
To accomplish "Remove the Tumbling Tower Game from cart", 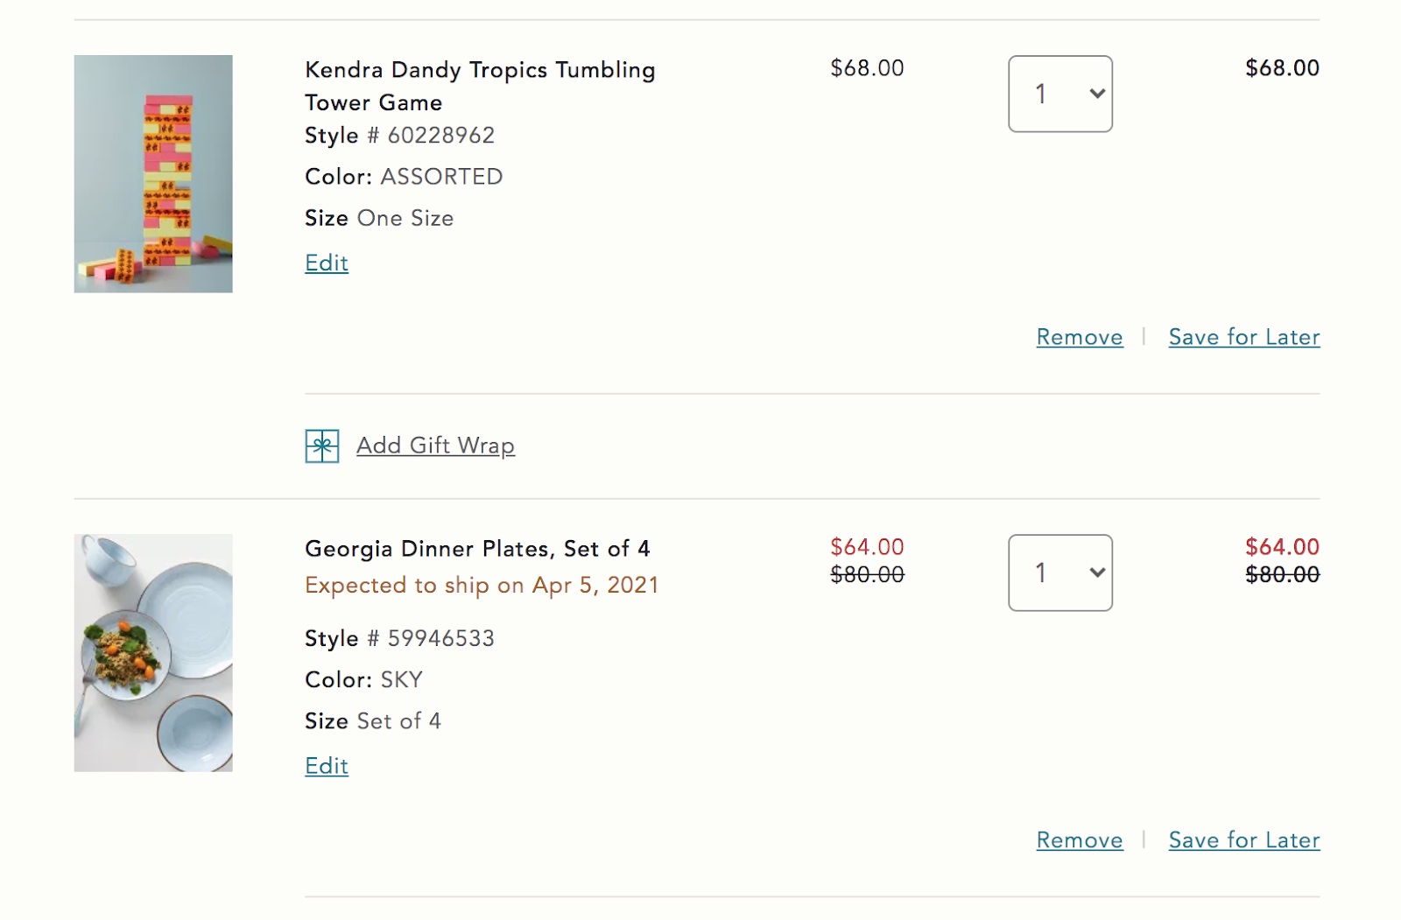I will 1080,337.
